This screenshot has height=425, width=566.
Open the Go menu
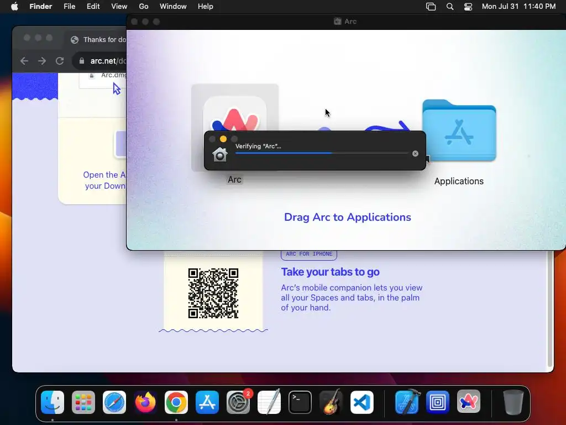[144, 7]
